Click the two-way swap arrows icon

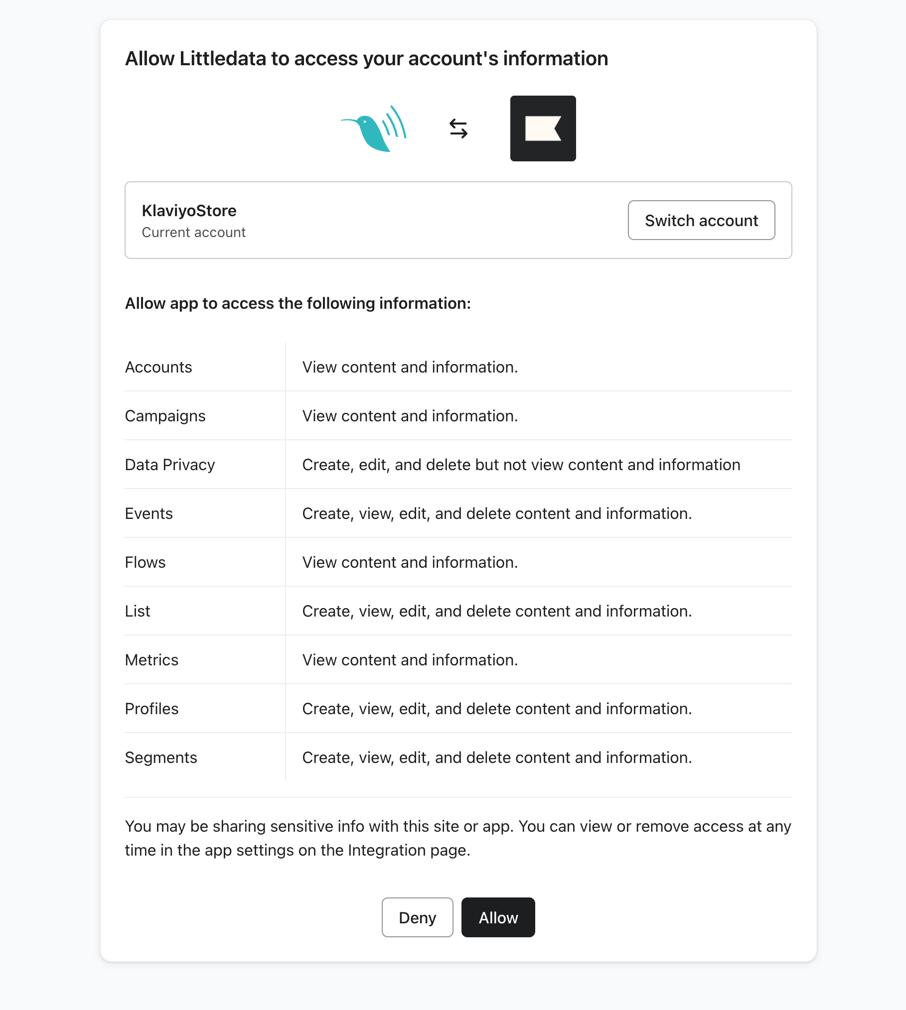point(458,128)
